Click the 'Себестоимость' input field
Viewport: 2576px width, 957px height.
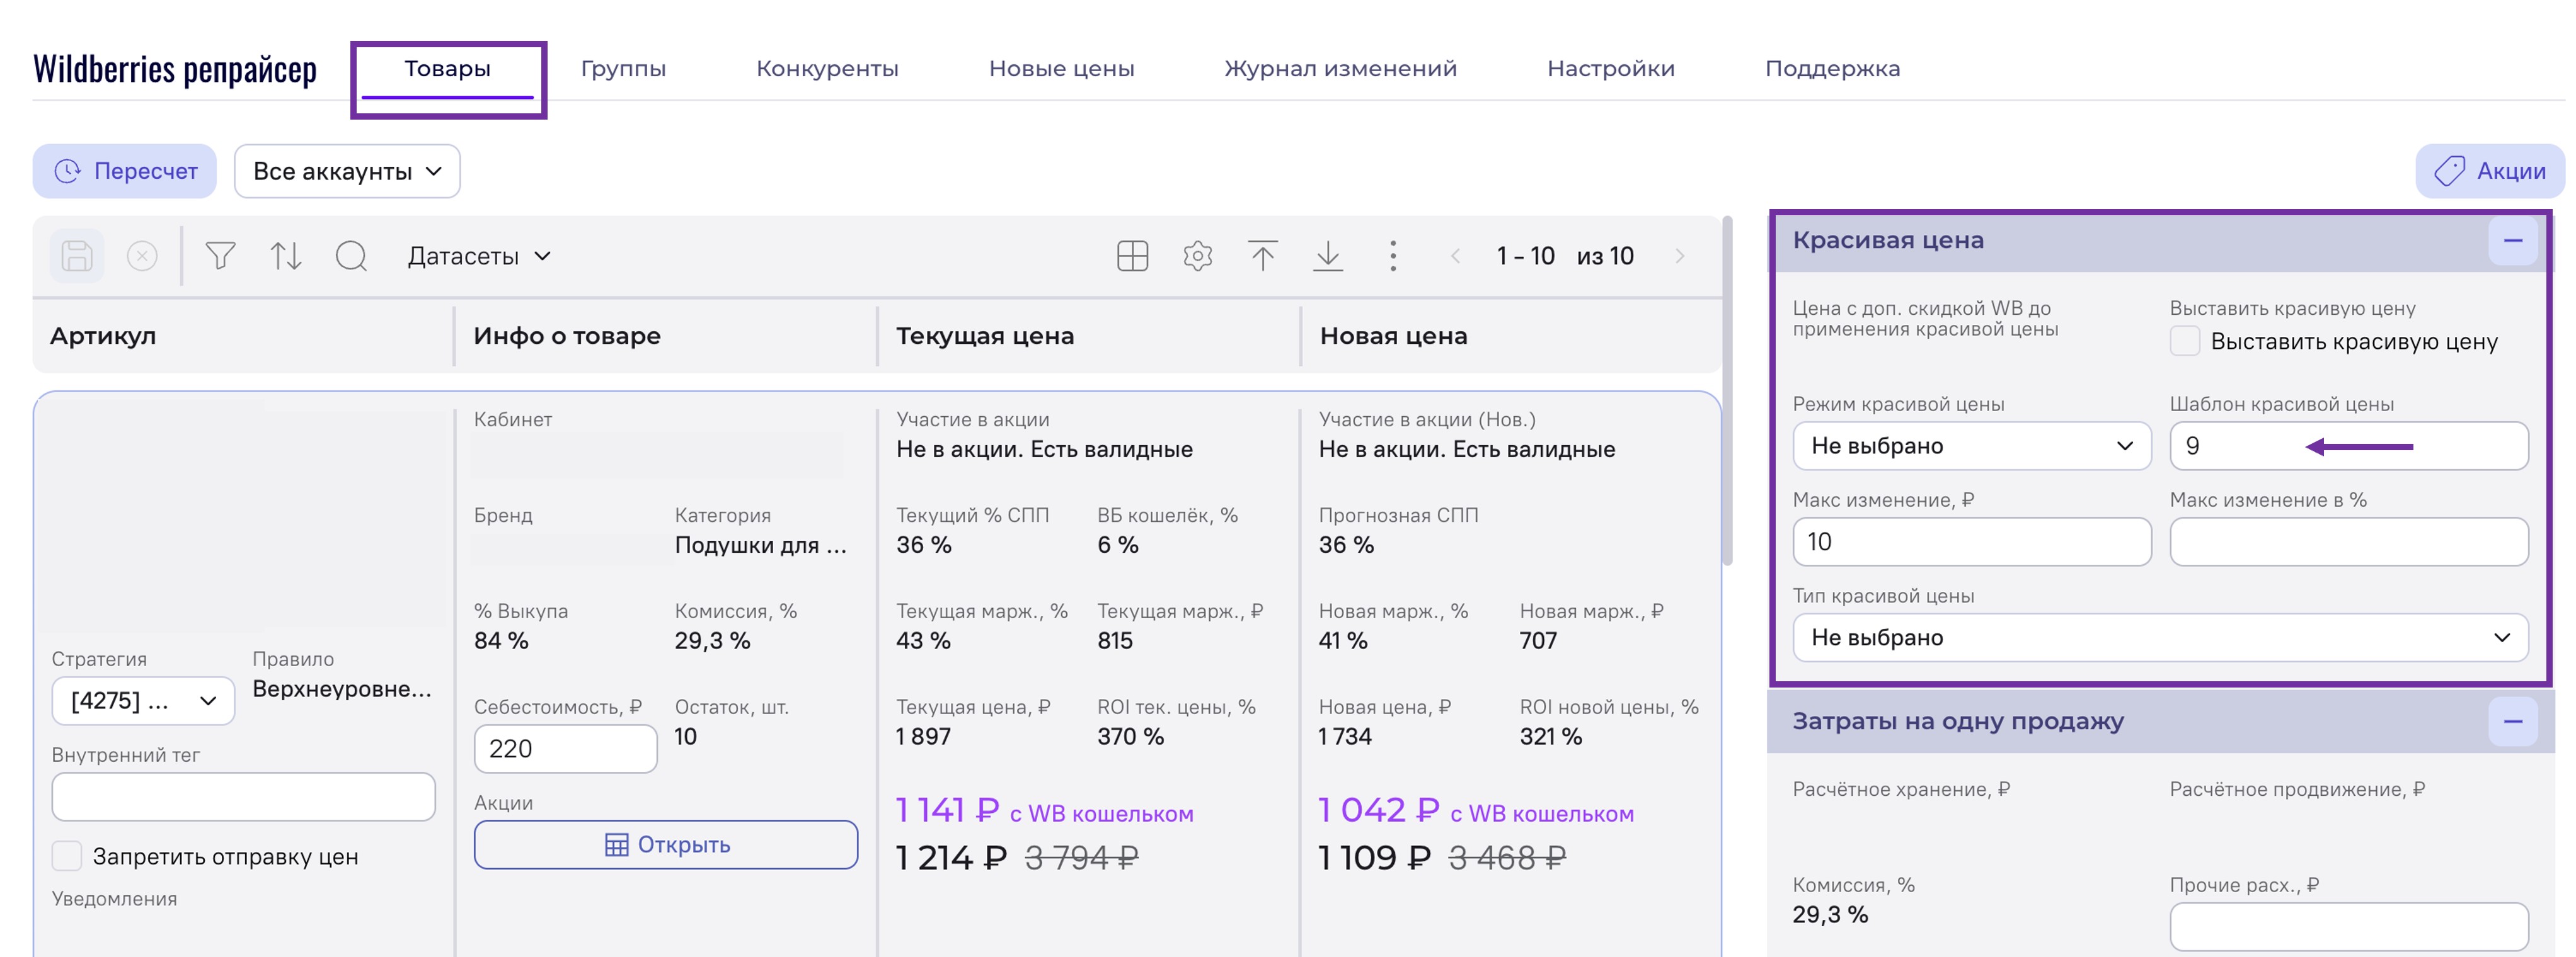pyautogui.click(x=565, y=749)
